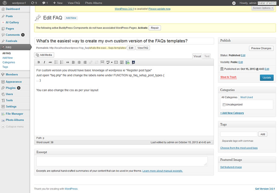Click into the Excerpt textarea
The width and height of the screenshot is (279, 193).
pyautogui.click(x=122, y=161)
